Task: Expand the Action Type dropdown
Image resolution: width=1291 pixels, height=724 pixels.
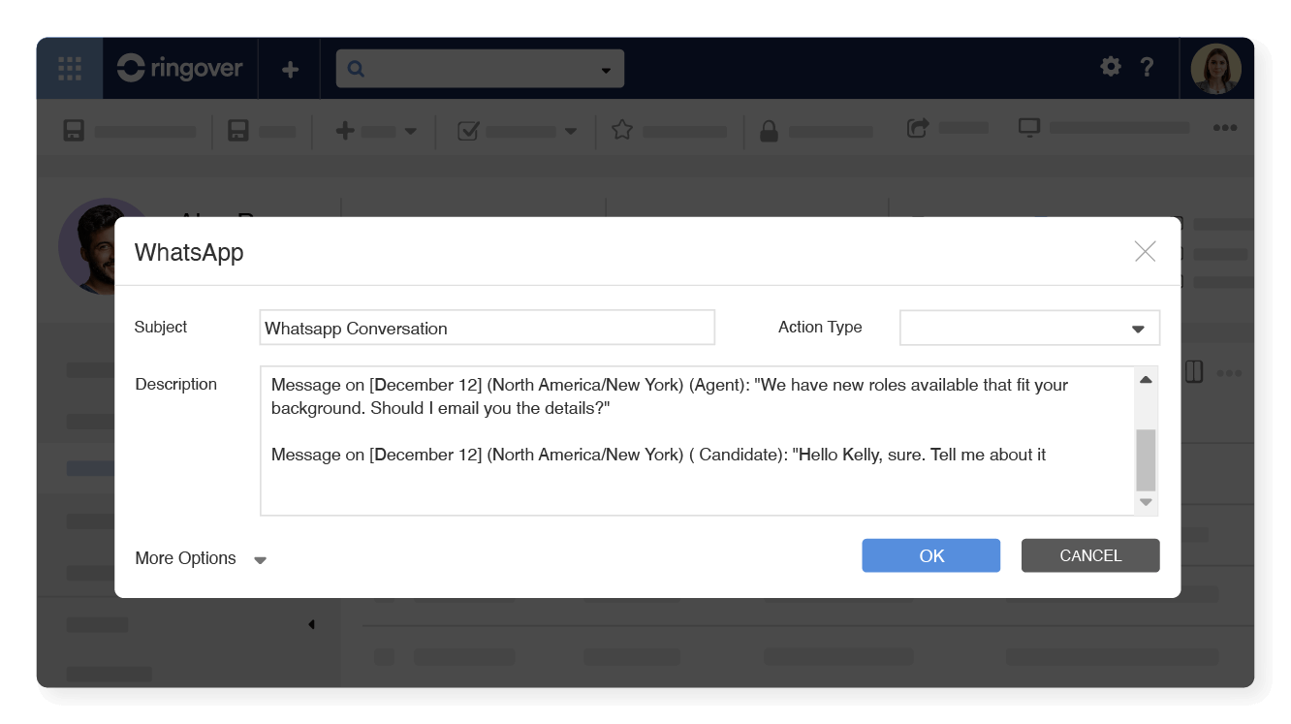Action: coord(1138,329)
